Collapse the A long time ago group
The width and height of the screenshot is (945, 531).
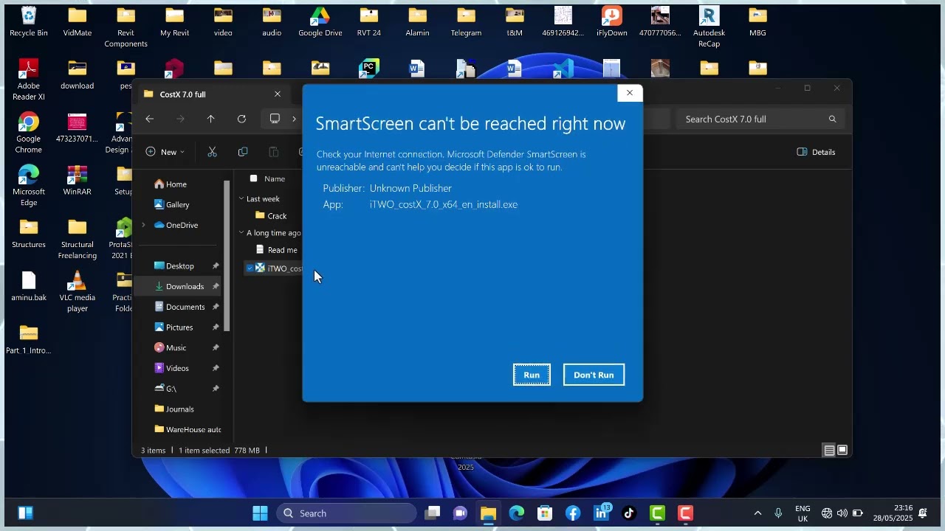coord(241,233)
